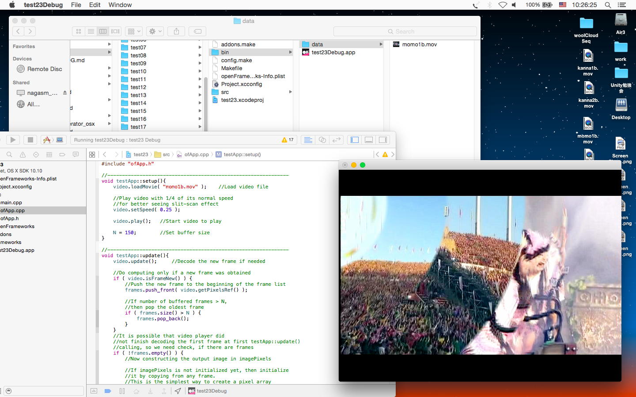Screen dimensions: 636x397
Task: Select momo1b.mov in Finder data column
Action: click(415, 45)
